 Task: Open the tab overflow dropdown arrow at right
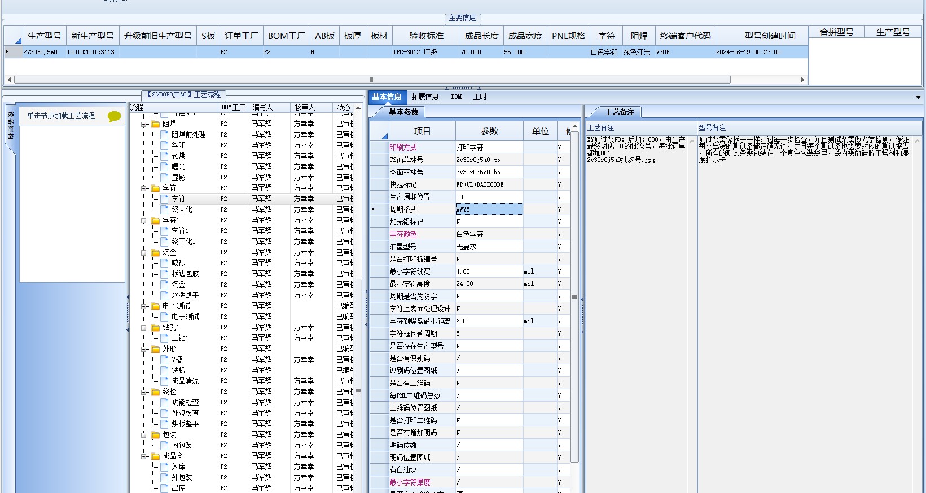(918, 97)
